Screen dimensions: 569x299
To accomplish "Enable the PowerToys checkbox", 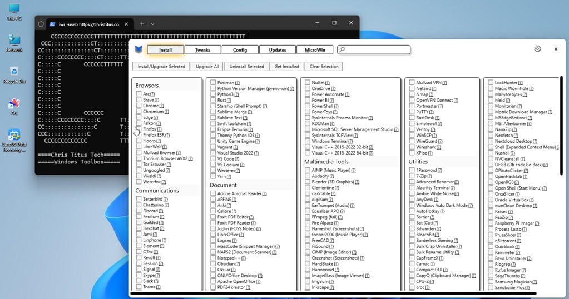I will pyautogui.click(x=308, y=112).
